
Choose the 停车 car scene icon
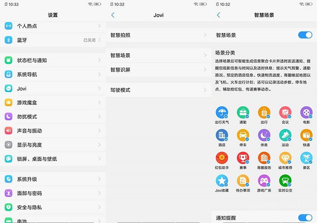click(x=243, y=135)
